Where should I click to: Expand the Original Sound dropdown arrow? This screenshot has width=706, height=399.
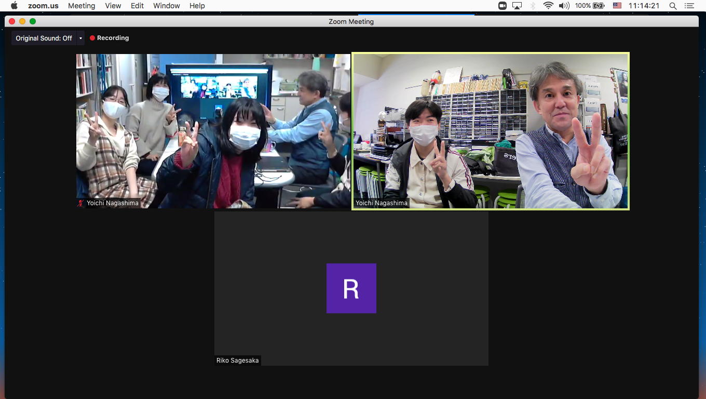(x=80, y=38)
